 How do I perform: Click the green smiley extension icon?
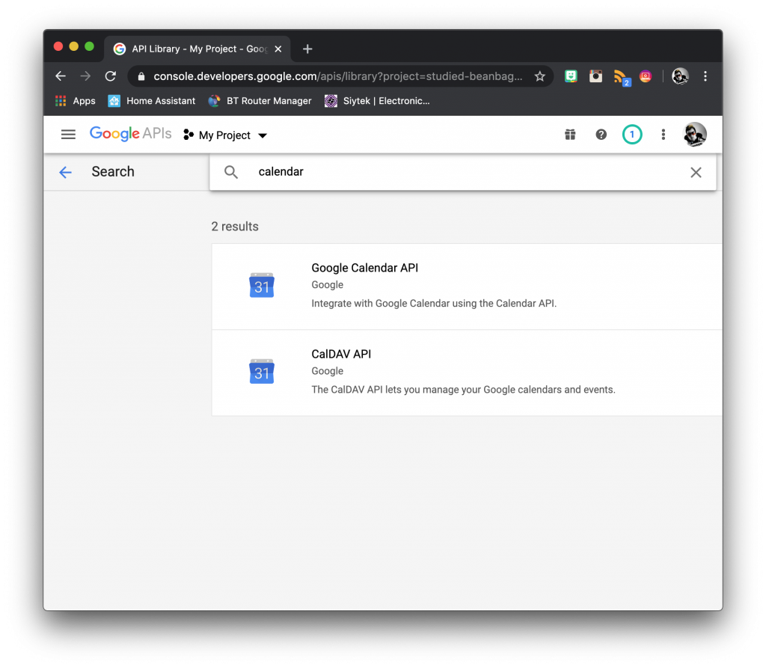click(x=571, y=76)
